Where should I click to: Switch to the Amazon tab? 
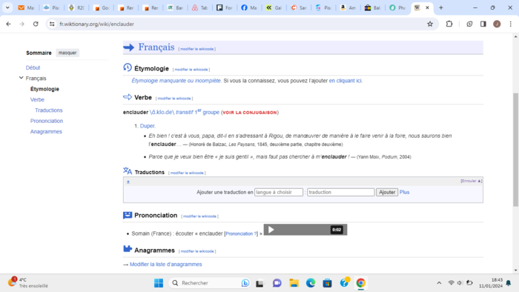(x=348, y=7)
